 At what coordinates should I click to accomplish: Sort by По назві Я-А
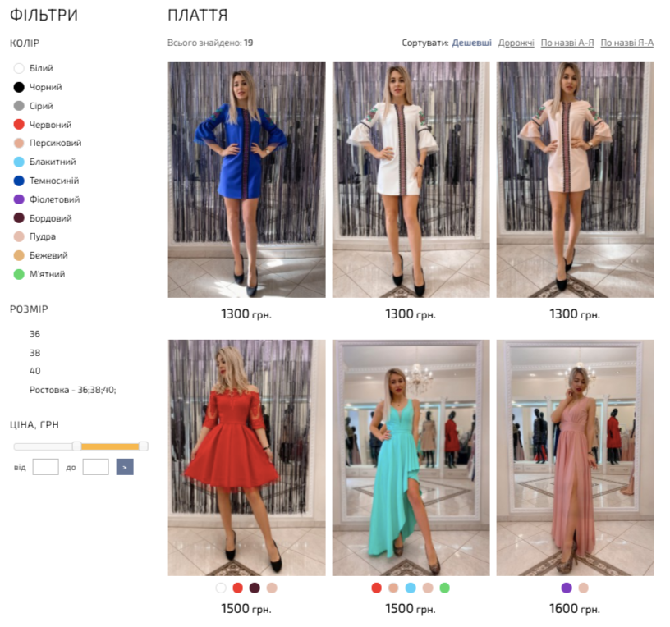coord(626,43)
